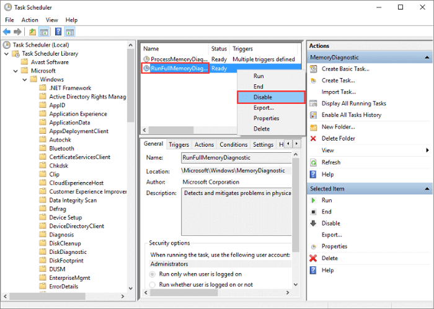The image size is (434, 309).
Task: Select the Avast Software folder
Action: click(50, 62)
